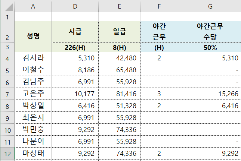Click daily wage 55,928 in 최은지 row
This screenshot has width=241, height=161.
pyautogui.click(x=119, y=118)
